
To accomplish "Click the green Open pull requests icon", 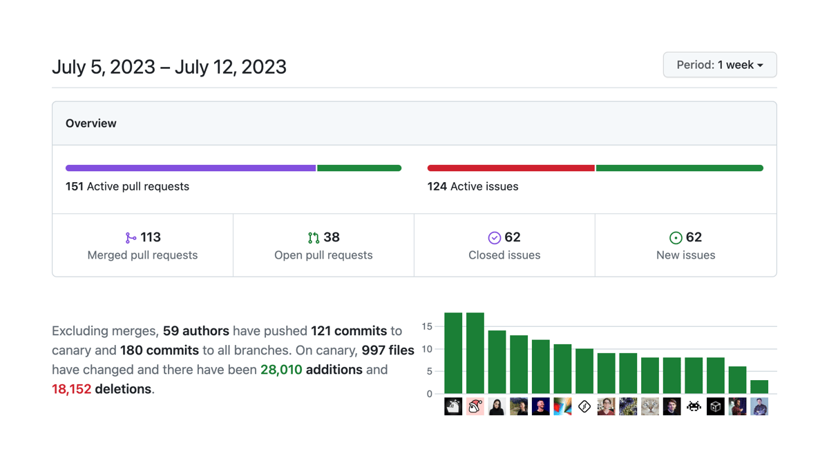I will click(x=312, y=237).
